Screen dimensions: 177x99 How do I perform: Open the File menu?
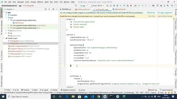click(6, 2)
